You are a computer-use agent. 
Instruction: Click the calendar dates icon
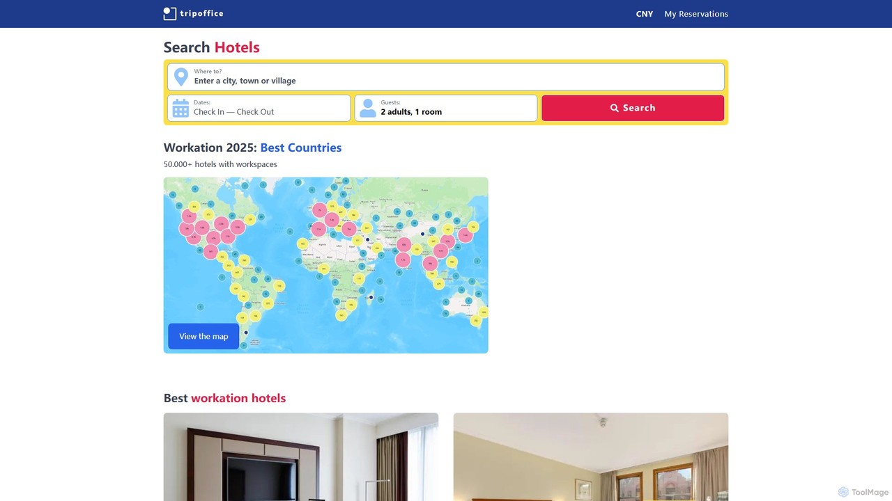coord(180,108)
